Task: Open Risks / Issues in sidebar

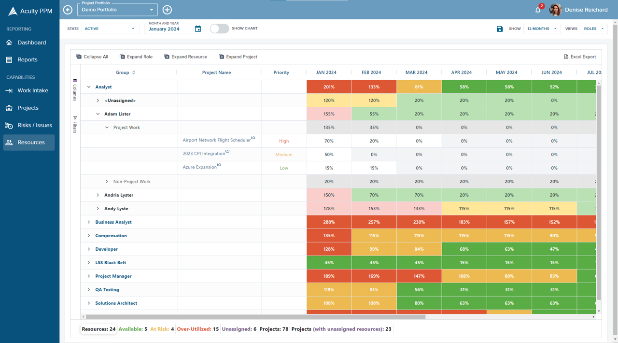Action: tap(29, 125)
